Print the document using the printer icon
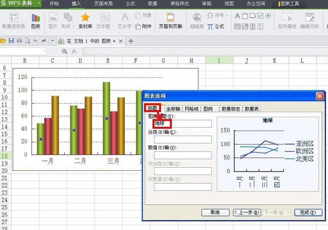 pyautogui.click(x=19, y=41)
